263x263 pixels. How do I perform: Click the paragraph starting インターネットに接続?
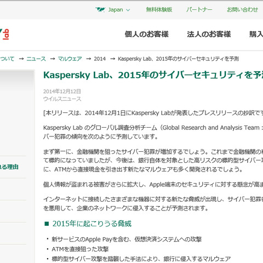pyautogui.click(x=153, y=204)
